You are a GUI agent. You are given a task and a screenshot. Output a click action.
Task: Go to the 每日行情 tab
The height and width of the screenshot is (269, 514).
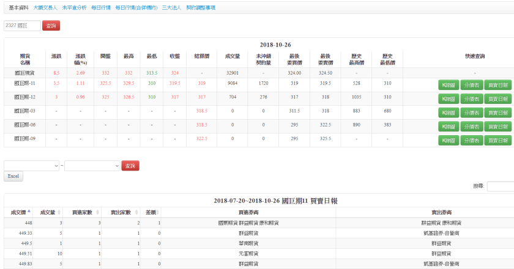click(101, 7)
